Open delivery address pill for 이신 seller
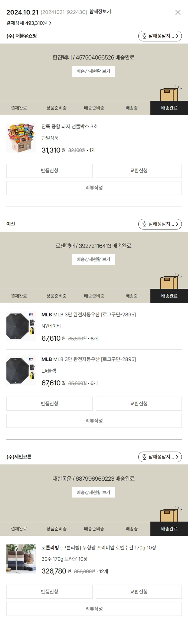Viewport: 188px width, 622px height. (x=160, y=224)
